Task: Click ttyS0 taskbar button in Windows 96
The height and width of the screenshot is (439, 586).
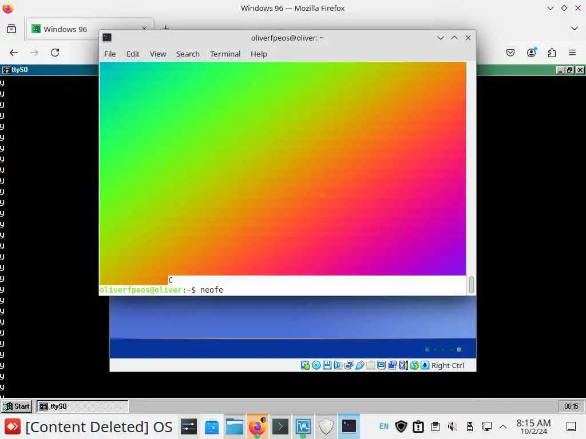Action: pos(82,406)
